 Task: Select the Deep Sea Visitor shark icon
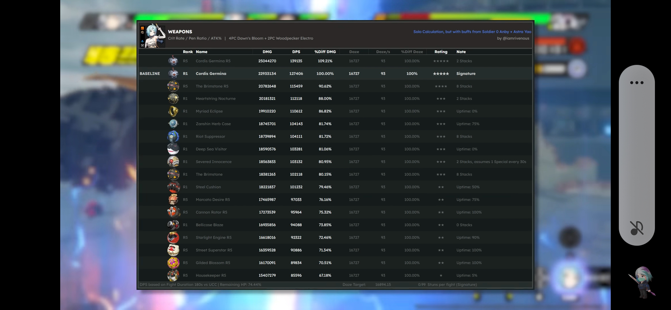(173, 149)
